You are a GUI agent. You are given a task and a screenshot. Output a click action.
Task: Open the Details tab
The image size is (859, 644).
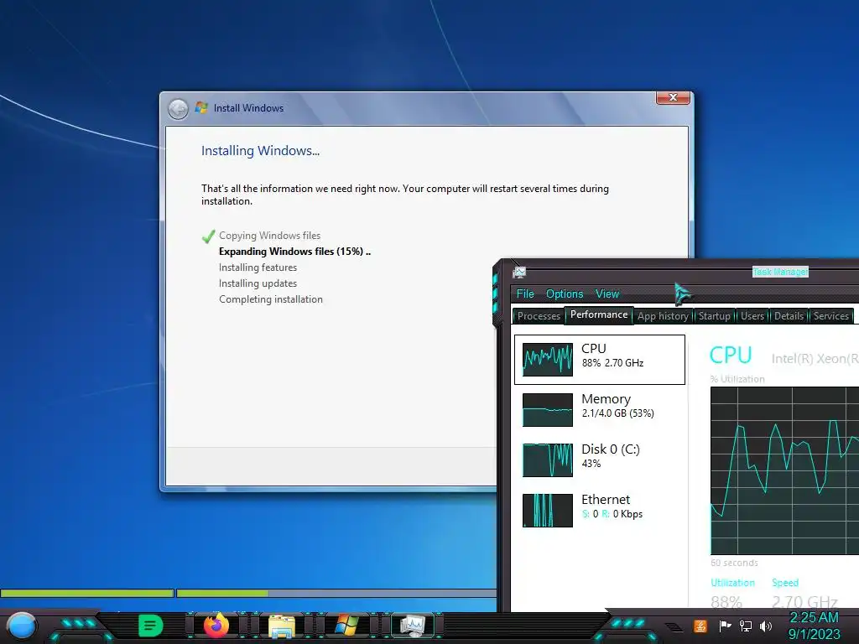[789, 316]
